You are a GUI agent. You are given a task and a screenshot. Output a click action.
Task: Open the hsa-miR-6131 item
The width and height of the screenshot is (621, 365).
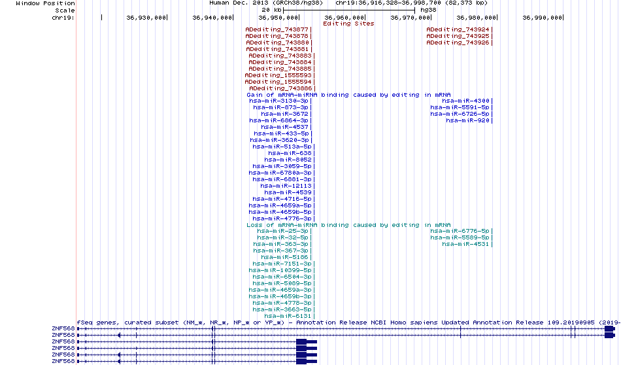click(x=288, y=316)
